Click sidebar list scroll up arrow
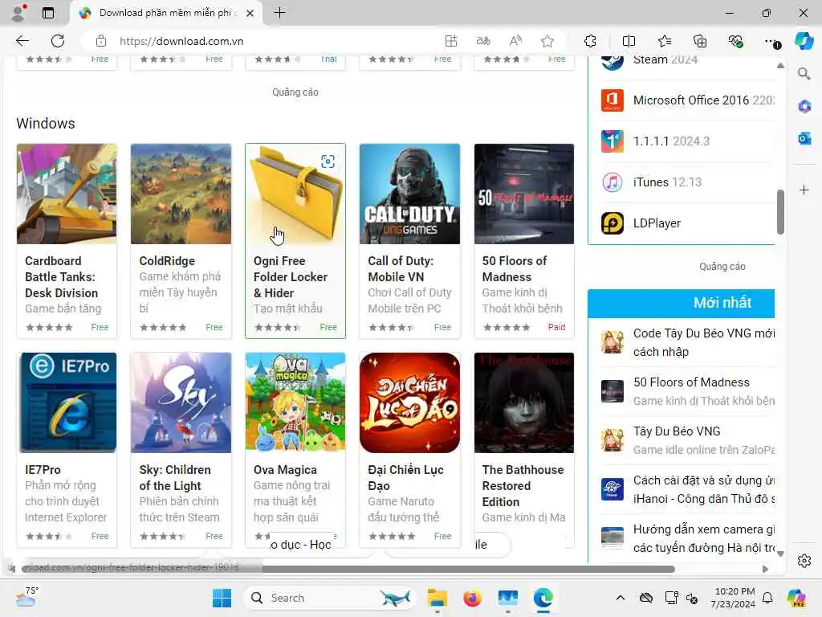This screenshot has height=617, width=822. tap(780, 66)
